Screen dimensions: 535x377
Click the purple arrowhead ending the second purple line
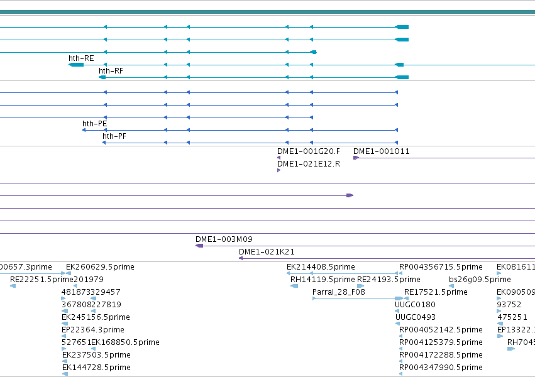coord(350,195)
